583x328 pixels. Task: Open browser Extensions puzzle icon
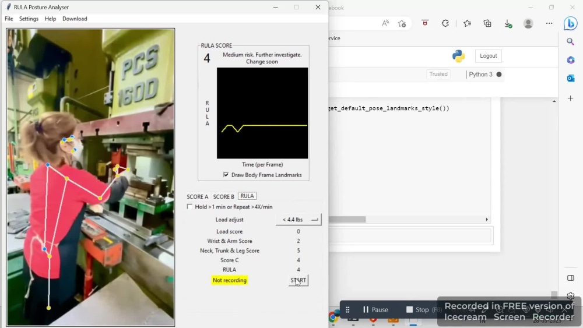point(445,23)
